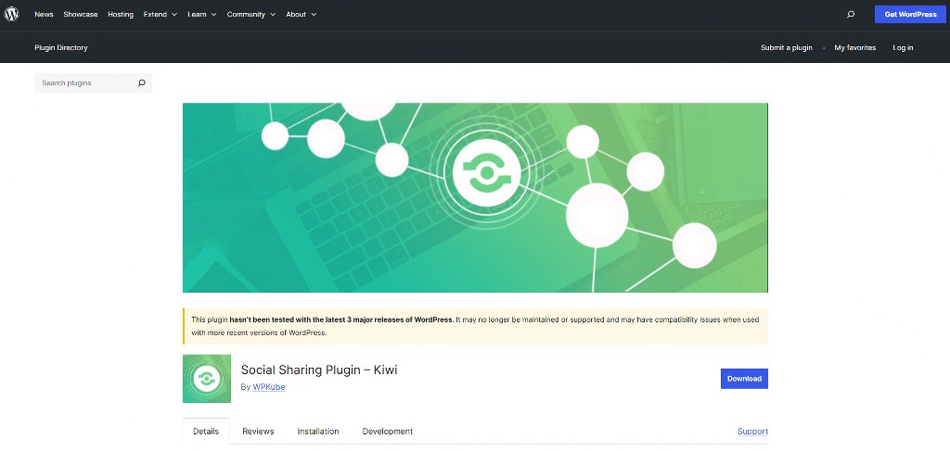Select the Details tab
950x451 pixels.
[206, 431]
